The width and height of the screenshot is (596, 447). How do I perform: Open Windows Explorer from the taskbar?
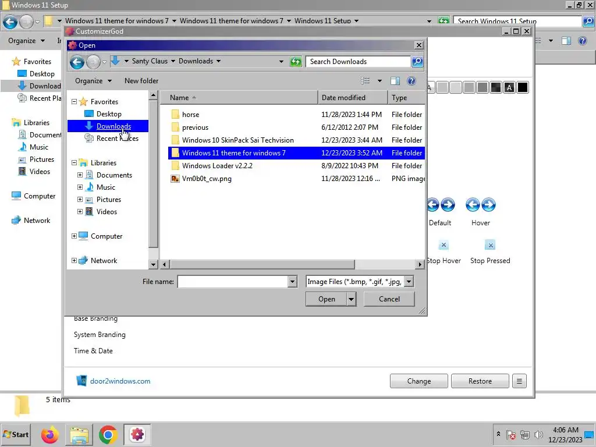point(79,435)
